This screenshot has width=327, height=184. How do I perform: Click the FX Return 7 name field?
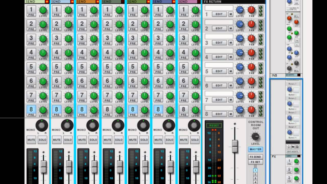219,94
